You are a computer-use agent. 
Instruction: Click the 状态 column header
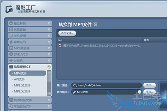click(155, 40)
